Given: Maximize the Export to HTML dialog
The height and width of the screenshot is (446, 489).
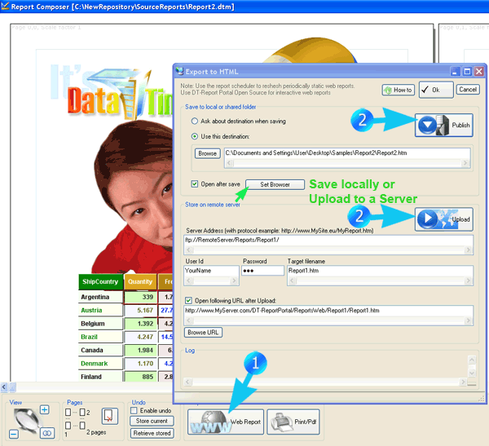Looking at the screenshot, I should pos(467,72).
